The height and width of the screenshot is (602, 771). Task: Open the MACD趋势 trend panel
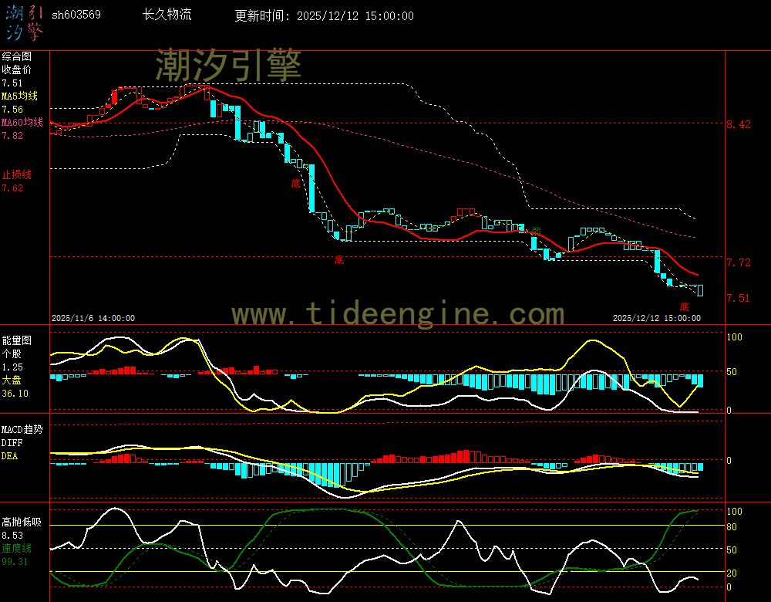[21, 430]
